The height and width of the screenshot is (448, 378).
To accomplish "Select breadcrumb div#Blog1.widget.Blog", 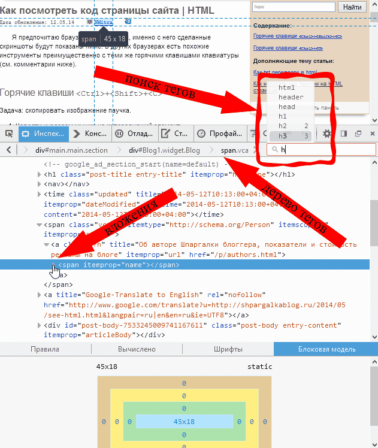I will click(x=164, y=150).
